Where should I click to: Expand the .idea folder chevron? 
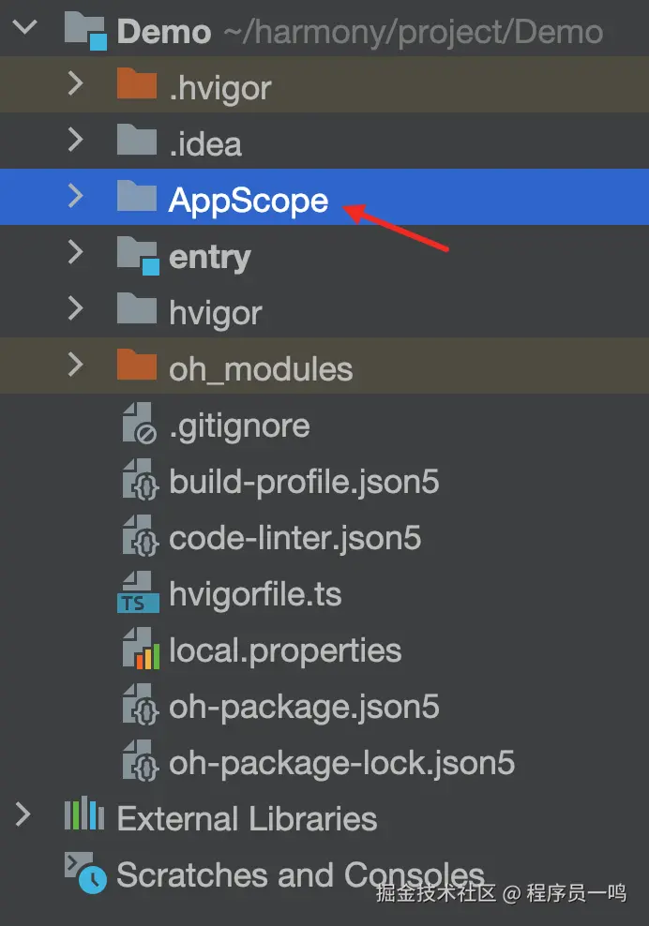pyautogui.click(x=76, y=140)
